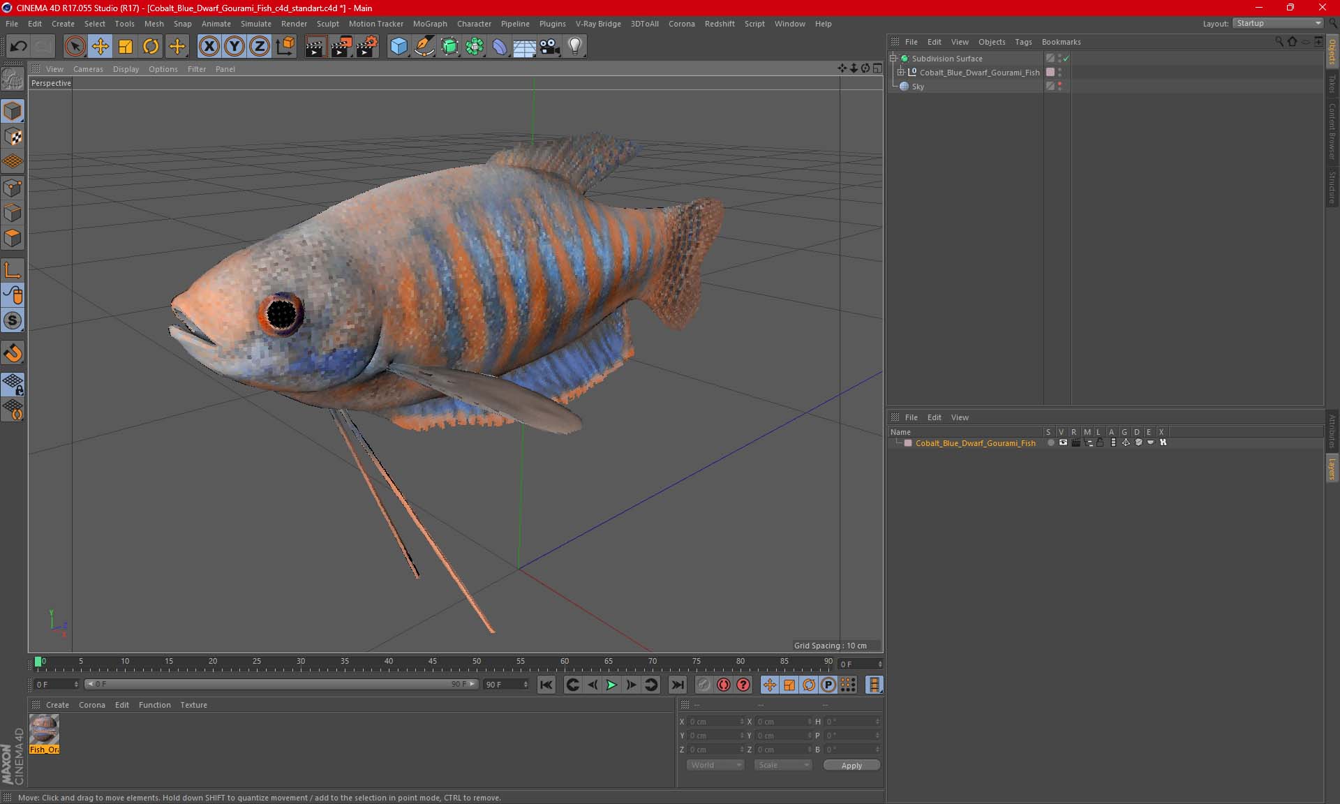Click Record Active Objects button
The width and height of the screenshot is (1340, 804).
(x=703, y=685)
